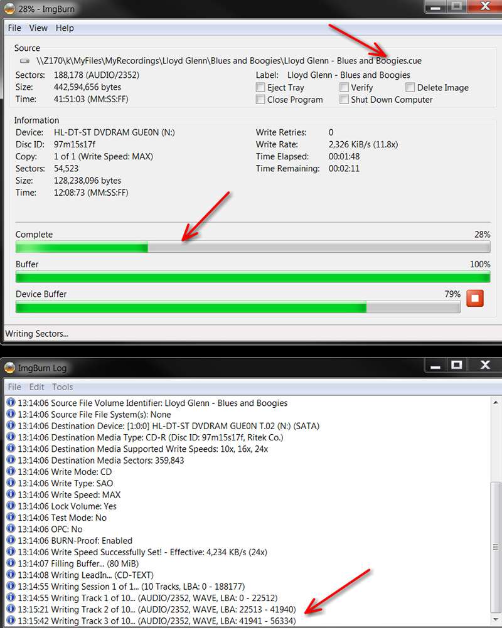Tick the Close Program checkbox
This screenshot has width=502, height=628.
point(260,99)
